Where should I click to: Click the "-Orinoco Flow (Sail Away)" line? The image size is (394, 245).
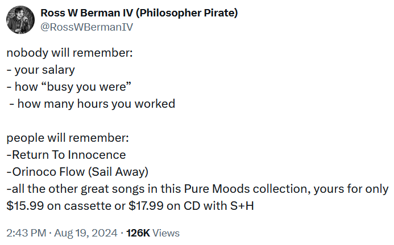tap(77, 172)
